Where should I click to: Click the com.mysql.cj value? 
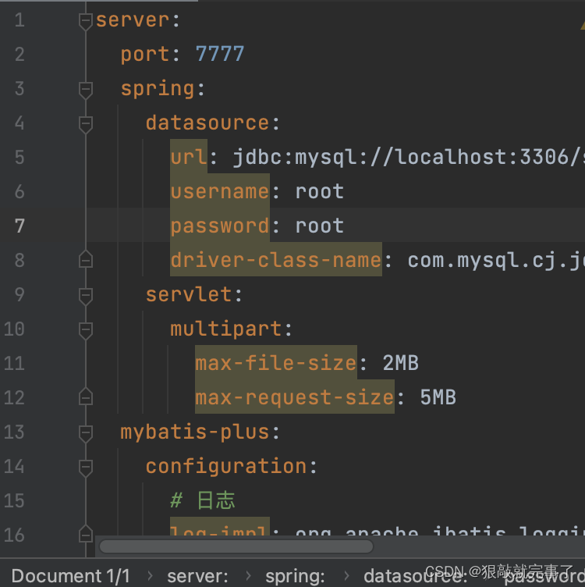point(496,261)
